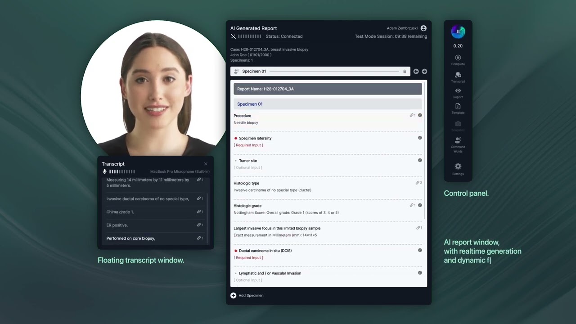Click Required Input under Specimen laterality
Image resolution: width=576 pixels, height=324 pixels.
point(248,145)
